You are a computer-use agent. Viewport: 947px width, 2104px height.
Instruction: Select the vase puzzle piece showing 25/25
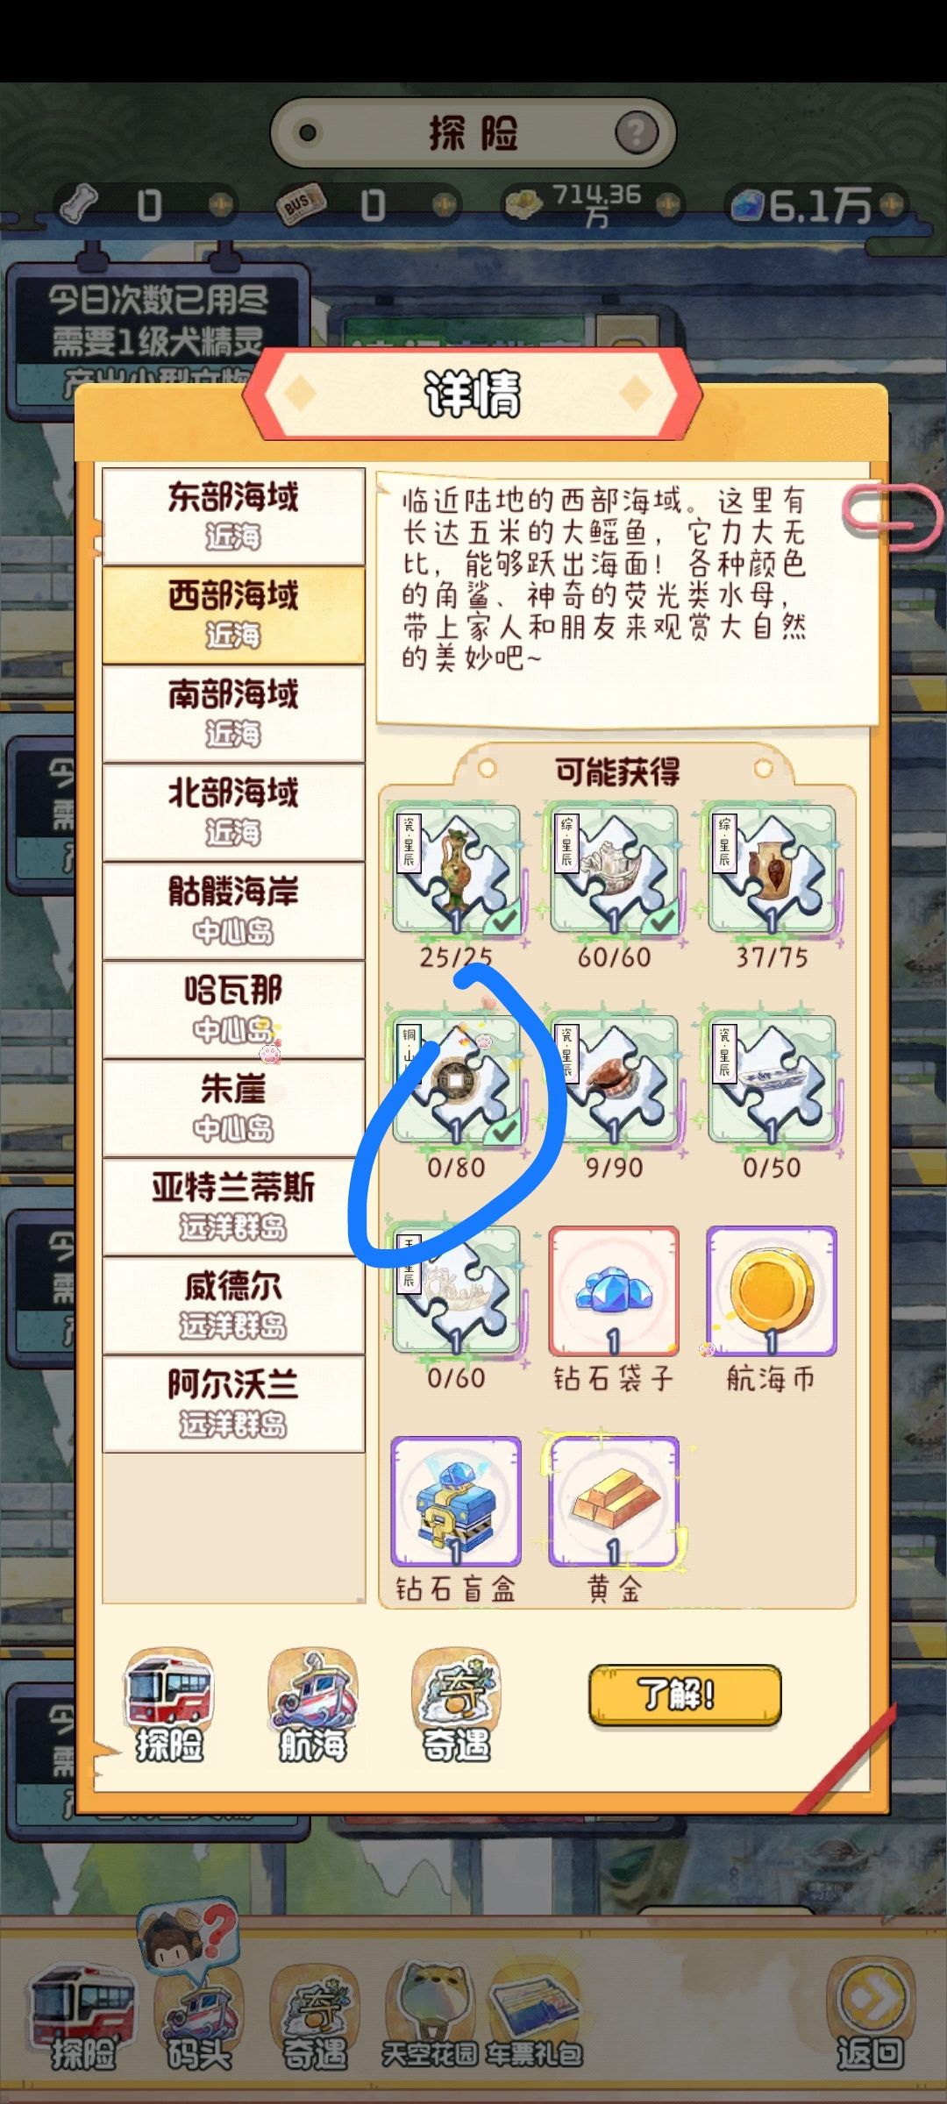click(x=456, y=870)
